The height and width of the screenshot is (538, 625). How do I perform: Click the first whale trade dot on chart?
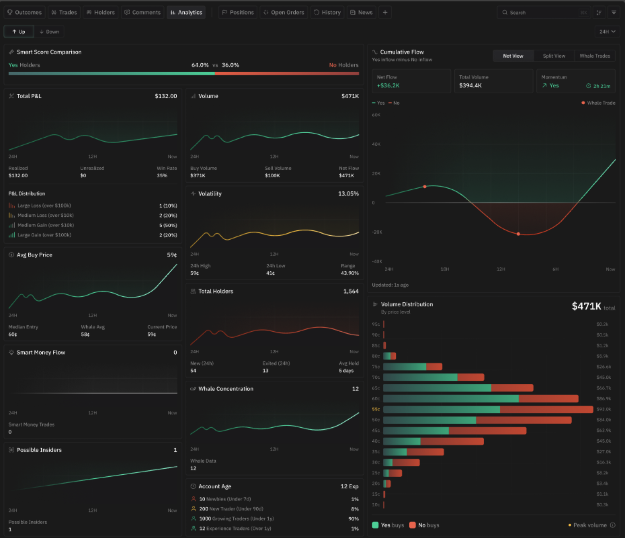click(x=425, y=187)
